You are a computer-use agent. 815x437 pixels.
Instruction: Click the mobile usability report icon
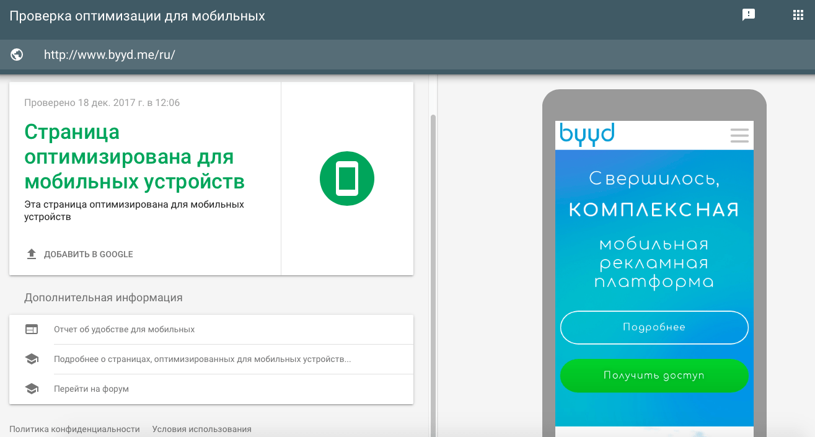coord(32,329)
